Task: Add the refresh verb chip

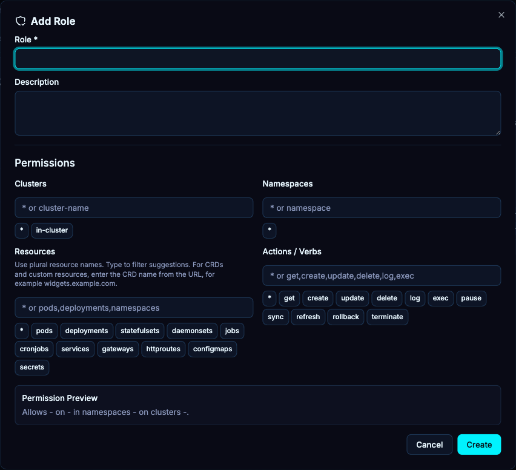Action: point(308,317)
